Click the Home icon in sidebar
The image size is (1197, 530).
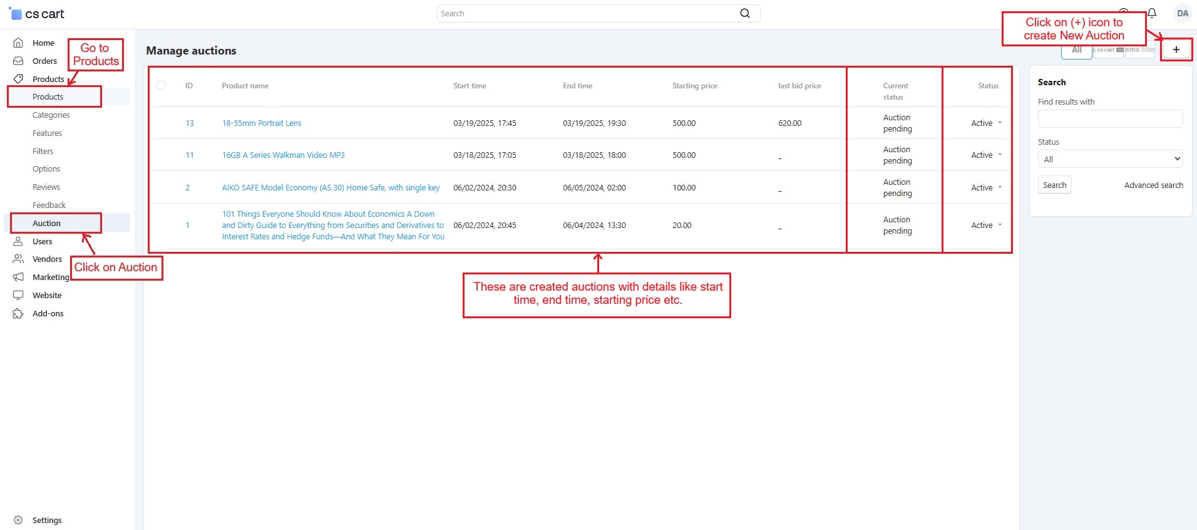click(18, 43)
